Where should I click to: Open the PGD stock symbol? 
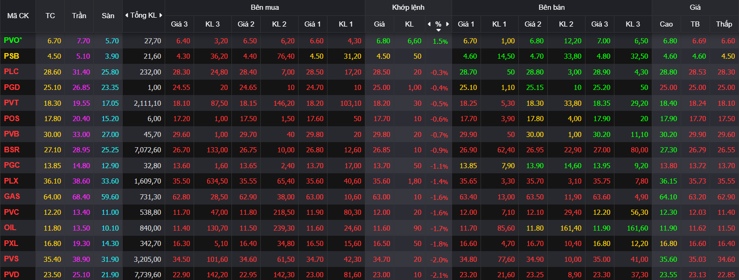(x=12, y=87)
